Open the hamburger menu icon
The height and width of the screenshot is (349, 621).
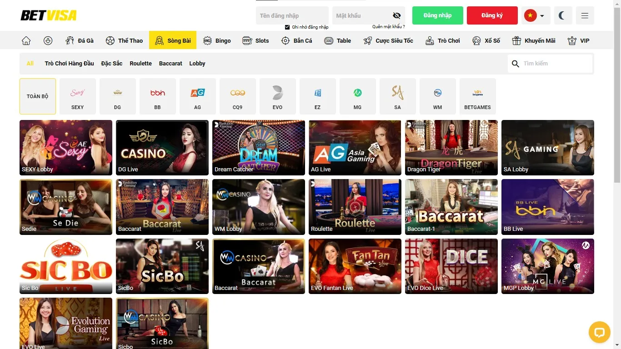(x=585, y=15)
